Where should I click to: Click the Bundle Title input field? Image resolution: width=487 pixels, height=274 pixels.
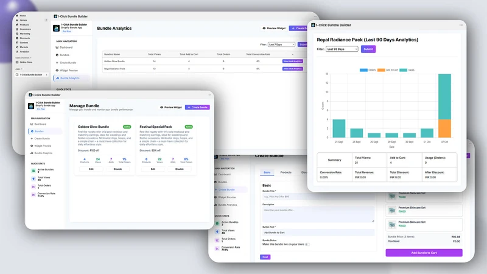pyautogui.click(x=318, y=197)
